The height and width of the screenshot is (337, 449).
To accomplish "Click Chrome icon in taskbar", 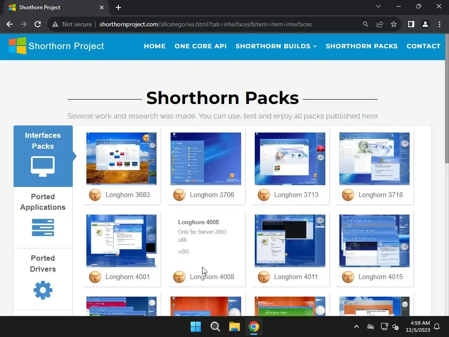I will 254,326.
